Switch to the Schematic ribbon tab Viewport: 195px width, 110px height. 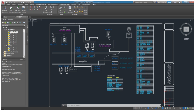[x=20, y=5]
